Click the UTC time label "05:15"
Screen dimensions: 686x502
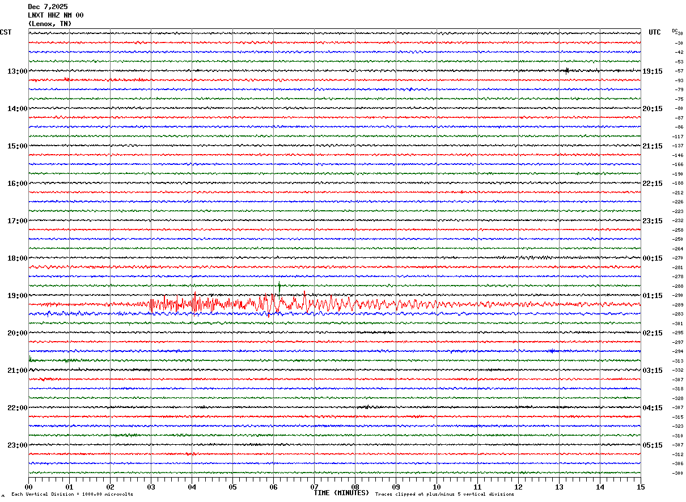point(653,445)
